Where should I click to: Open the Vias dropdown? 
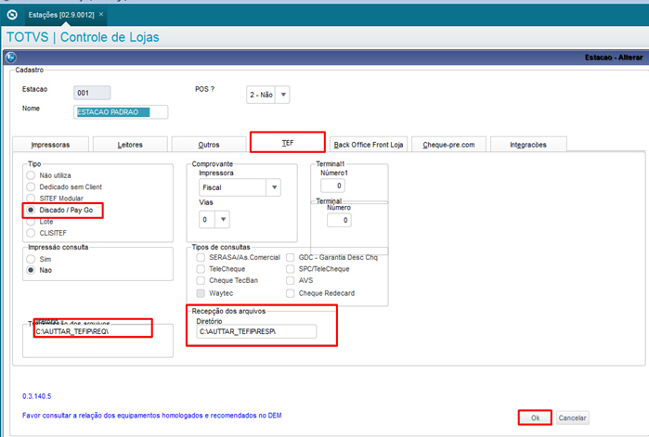point(223,220)
